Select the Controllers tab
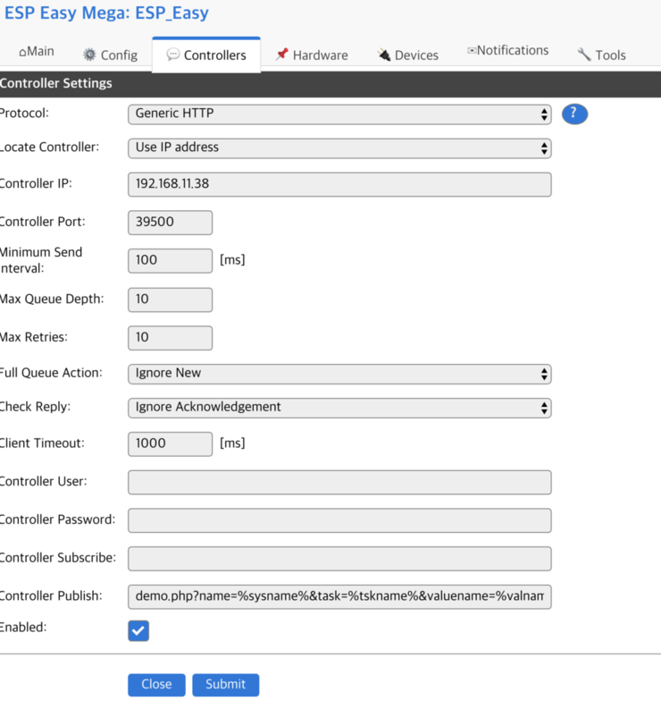 point(206,55)
